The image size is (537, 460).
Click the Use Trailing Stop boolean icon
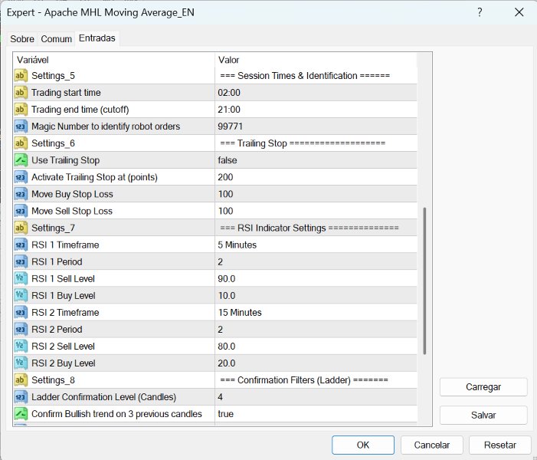21,160
